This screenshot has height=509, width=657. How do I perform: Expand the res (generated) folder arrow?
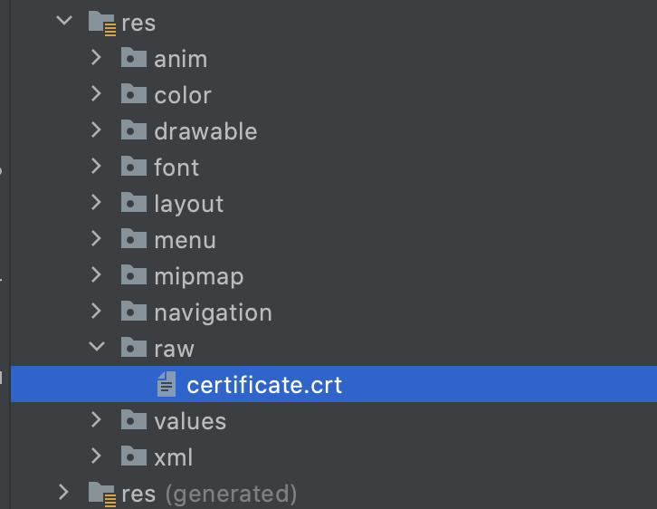coord(63,492)
